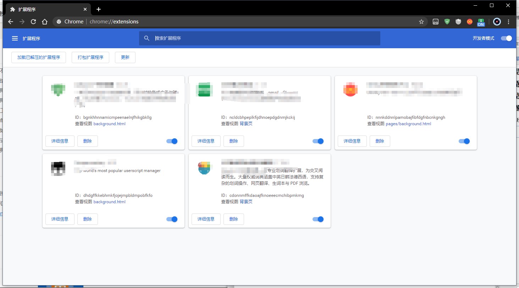519x288 pixels.
Task: Click 删除 on the userscript manager extension
Action: [88, 219]
